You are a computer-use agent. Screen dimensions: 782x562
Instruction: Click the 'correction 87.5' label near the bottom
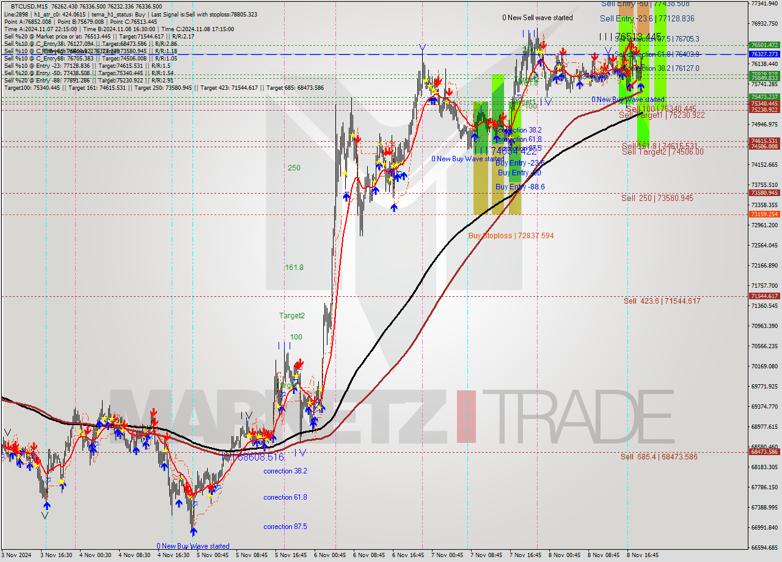pos(285,527)
